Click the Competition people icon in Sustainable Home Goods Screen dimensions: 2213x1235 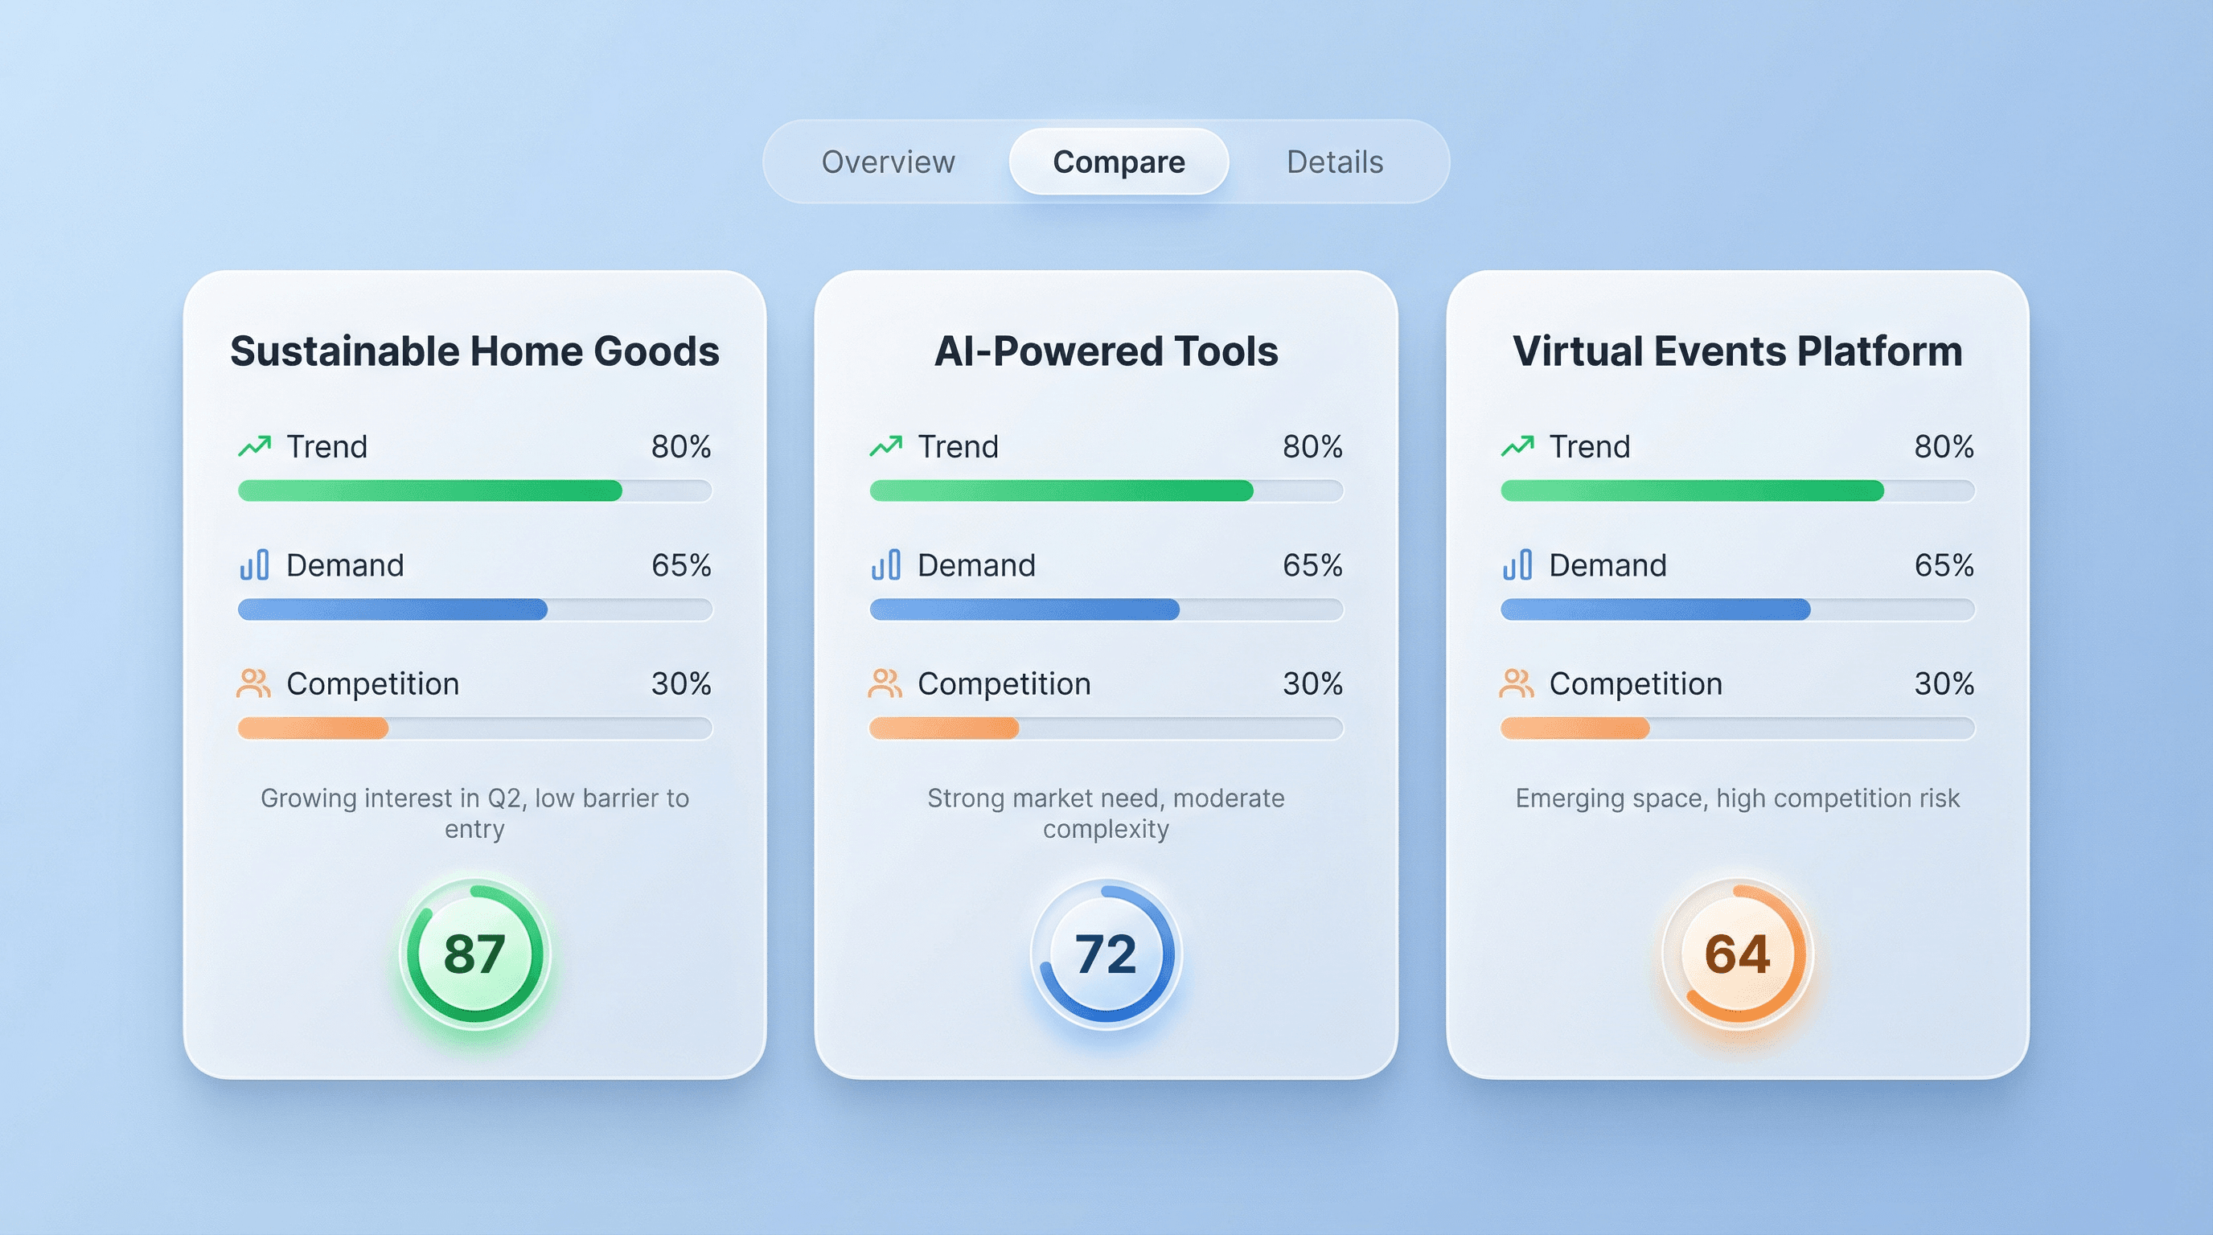(x=253, y=683)
